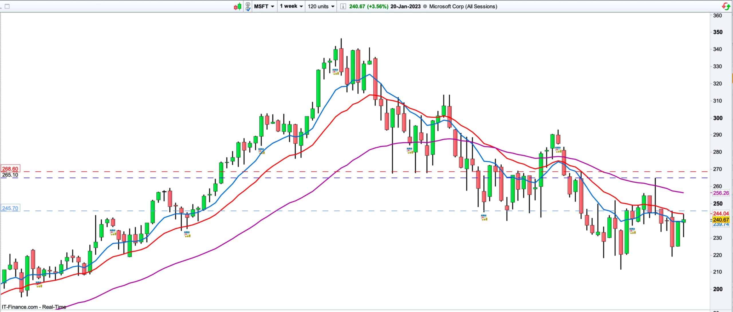Click the Microsoft Corp (All Sessions) title
Image resolution: width=733 pixels, height=312 pixels.
coord(463,6)
